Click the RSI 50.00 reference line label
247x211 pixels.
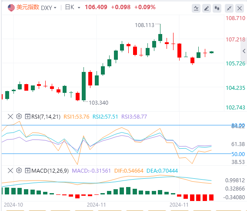click(x=238, y=154)
